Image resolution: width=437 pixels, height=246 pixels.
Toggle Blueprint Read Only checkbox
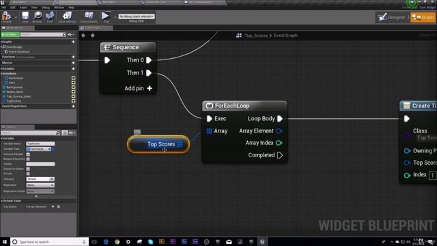[28, 159]
